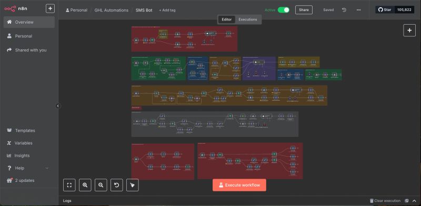Open Personal in the sidebar

pyautogui.click(x=29, y=36)
